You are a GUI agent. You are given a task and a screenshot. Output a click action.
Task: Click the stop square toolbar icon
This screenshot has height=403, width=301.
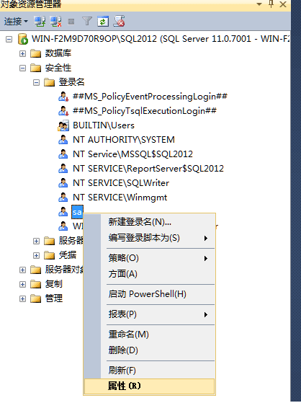pyautogui.click(x=71, y=22)
